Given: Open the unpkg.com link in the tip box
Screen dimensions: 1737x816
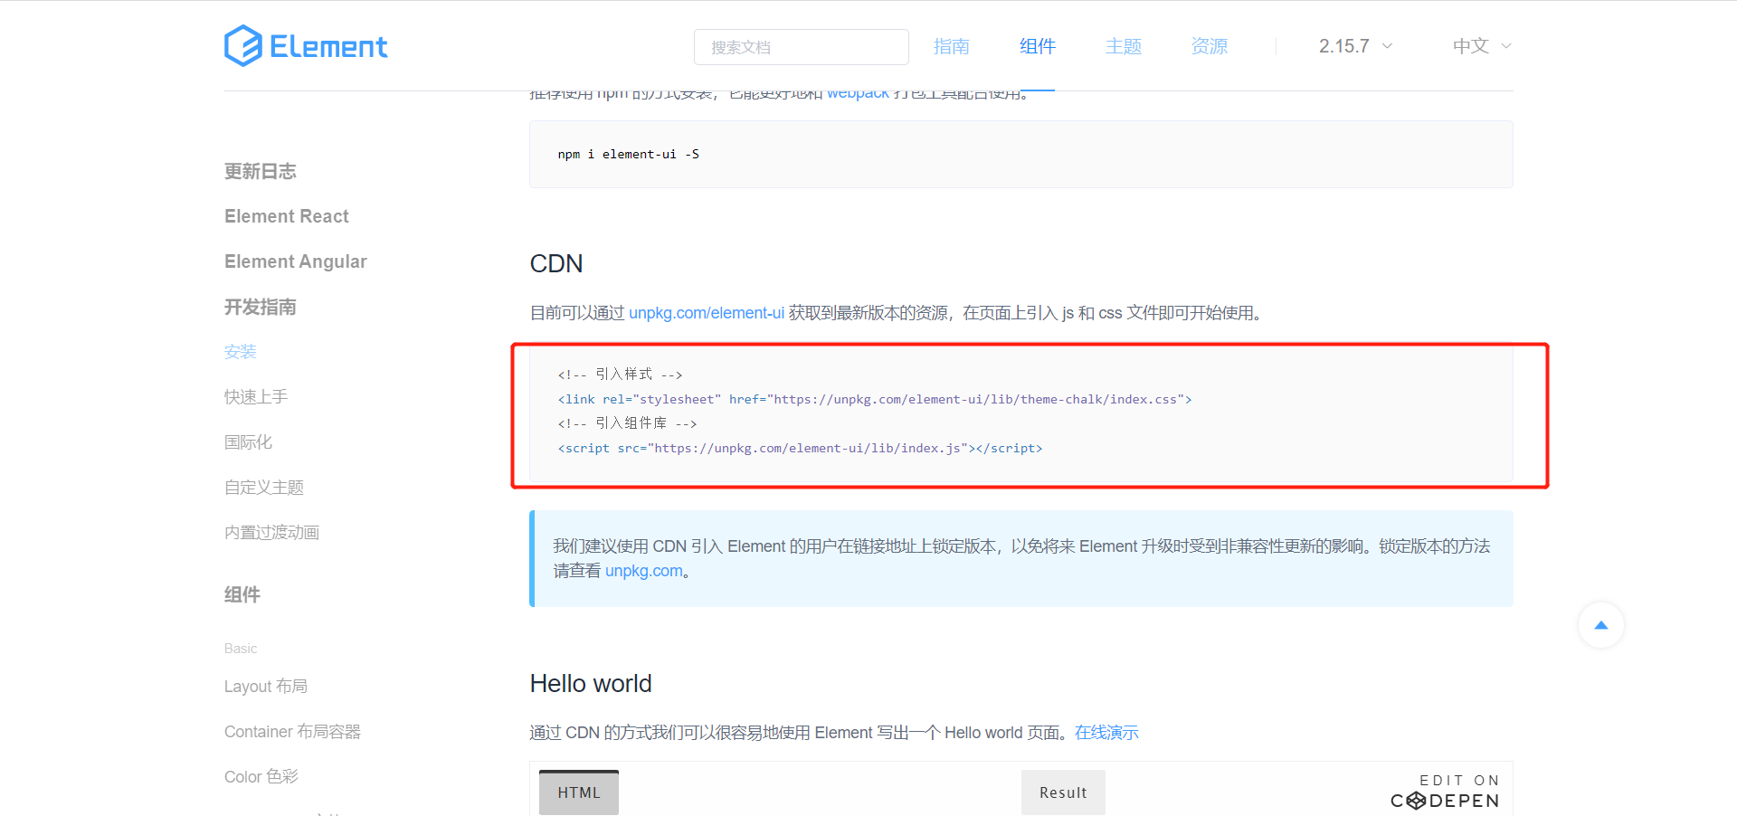Looking at the screenshot, I should [644, 571].
